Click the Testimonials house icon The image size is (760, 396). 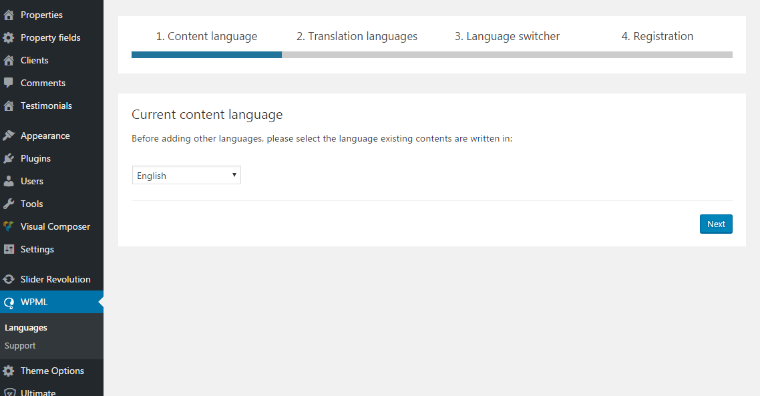point(9,106)
